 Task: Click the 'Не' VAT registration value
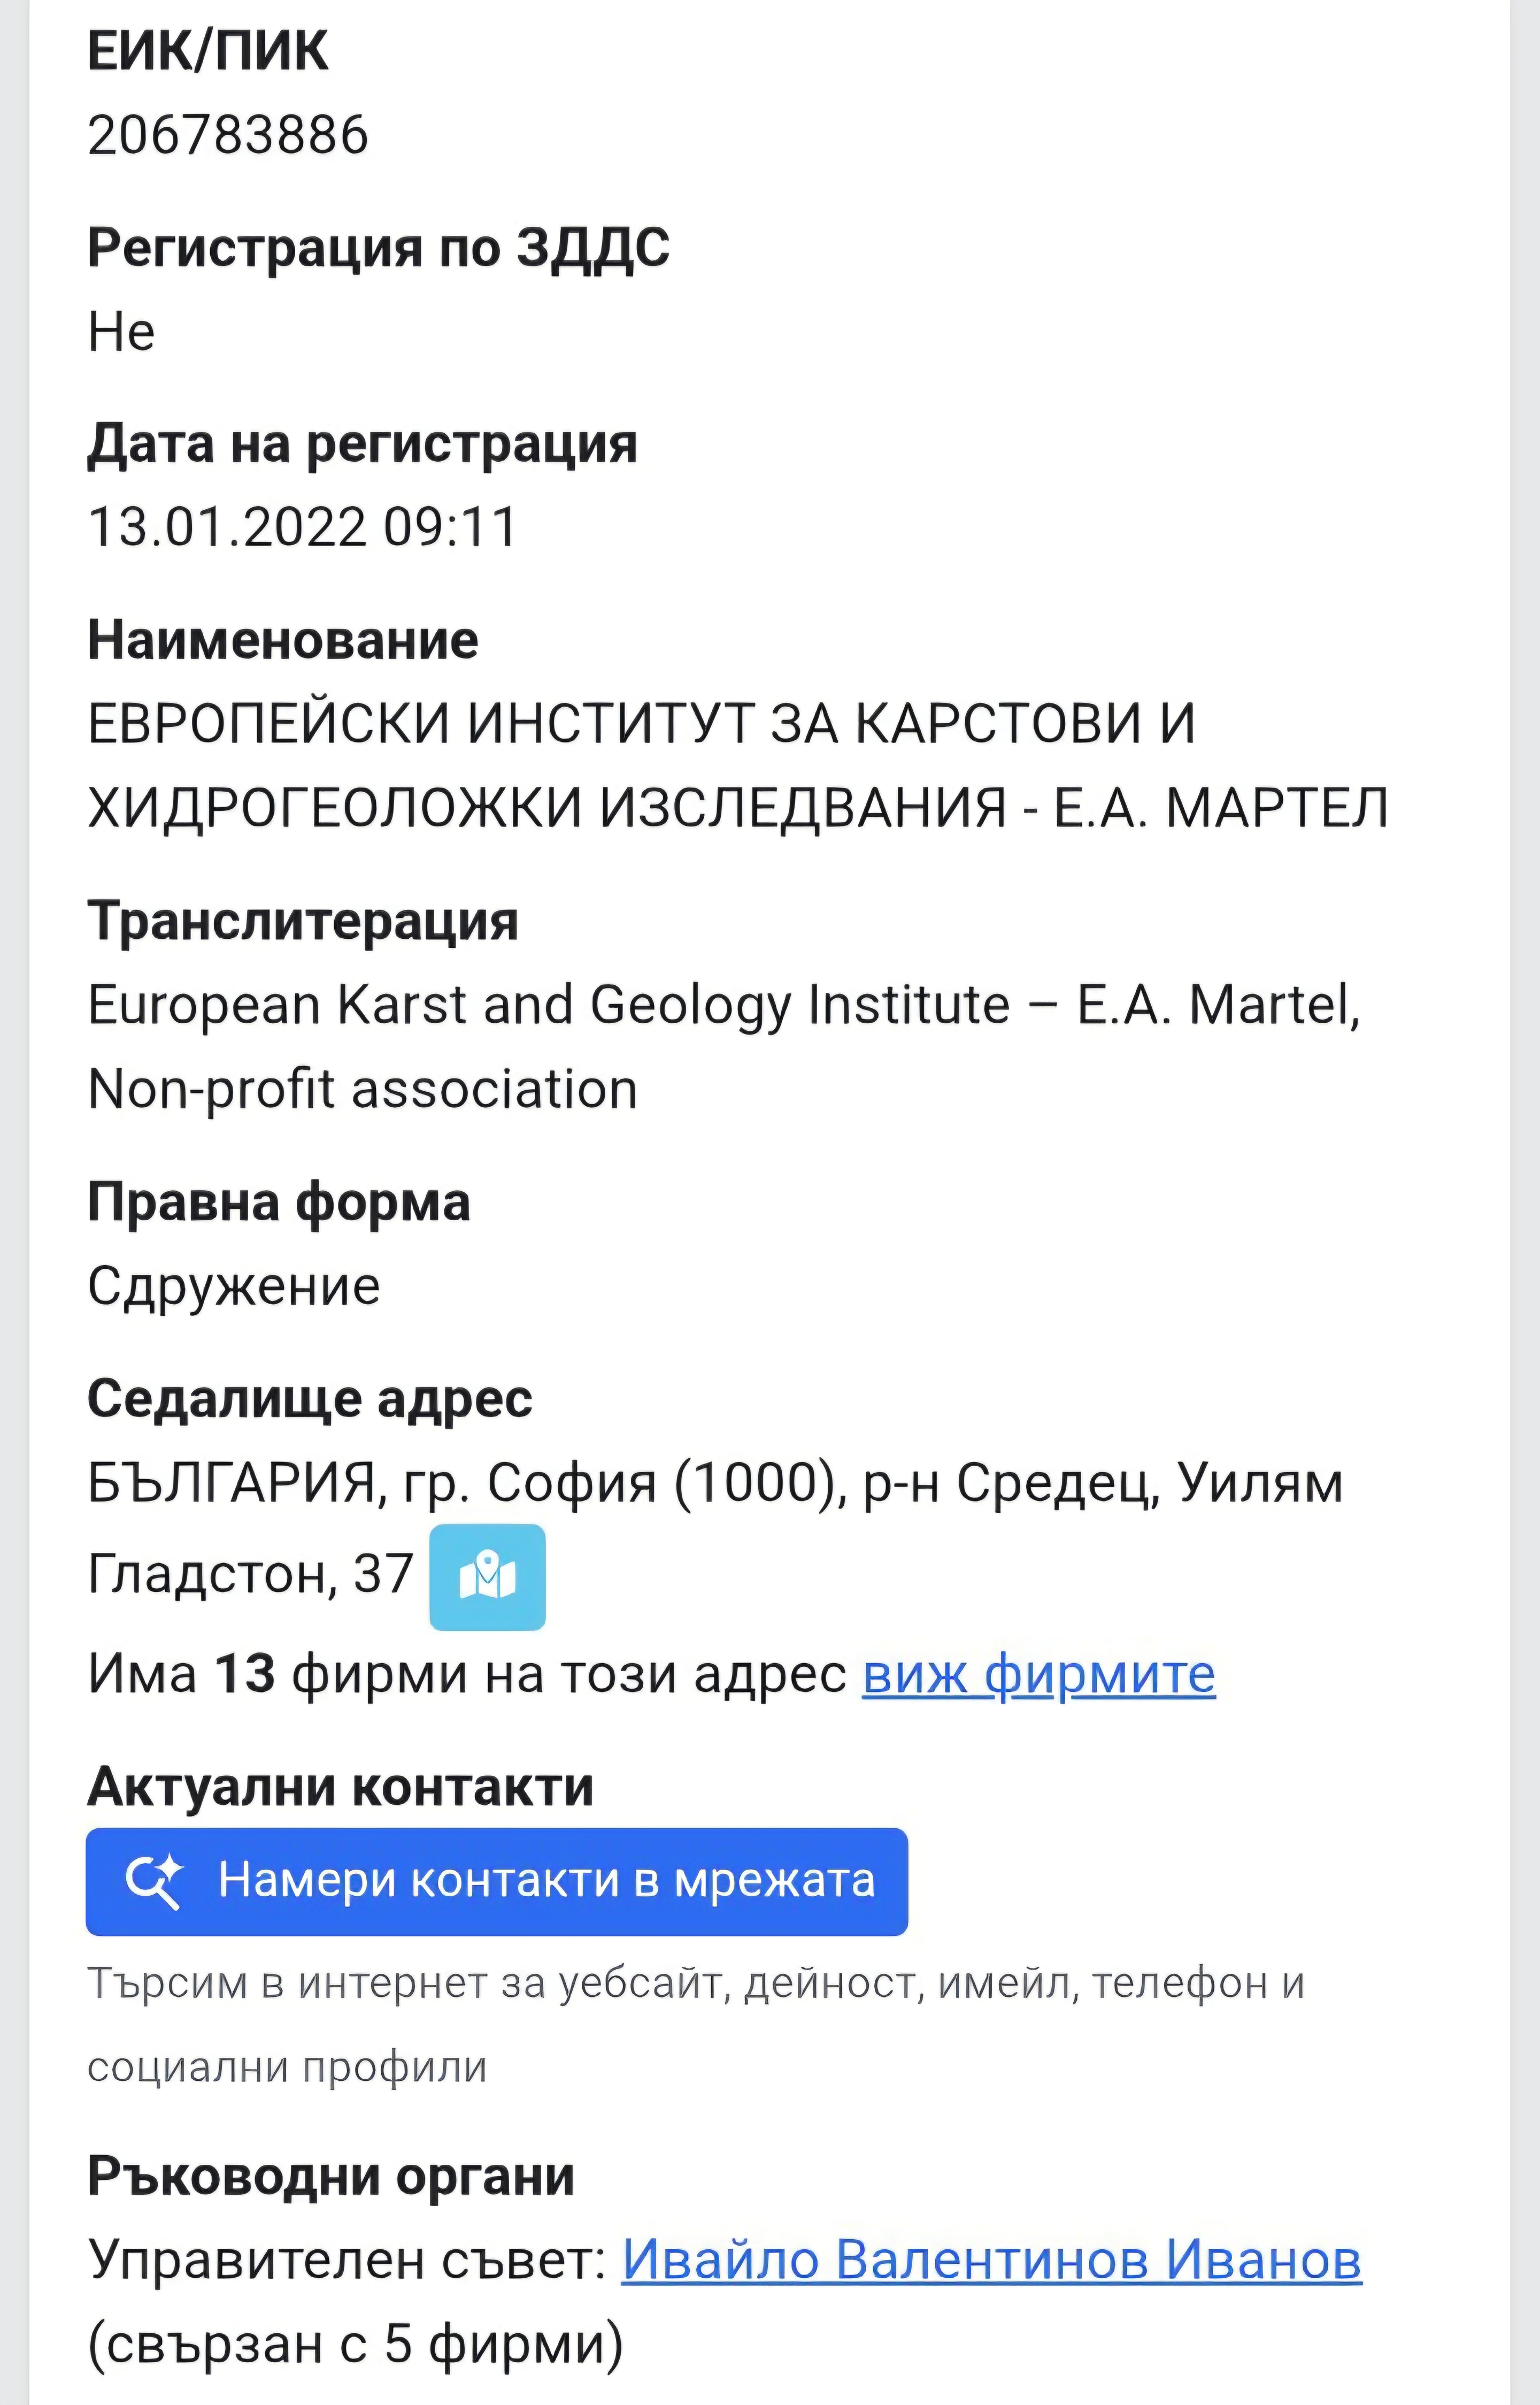click(x=121, y=331)
